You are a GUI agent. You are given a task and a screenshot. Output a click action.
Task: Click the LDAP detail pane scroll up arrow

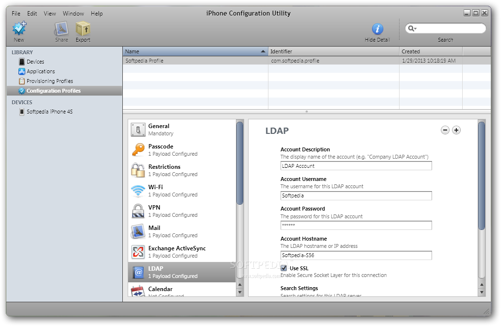(x=482, y=284)
